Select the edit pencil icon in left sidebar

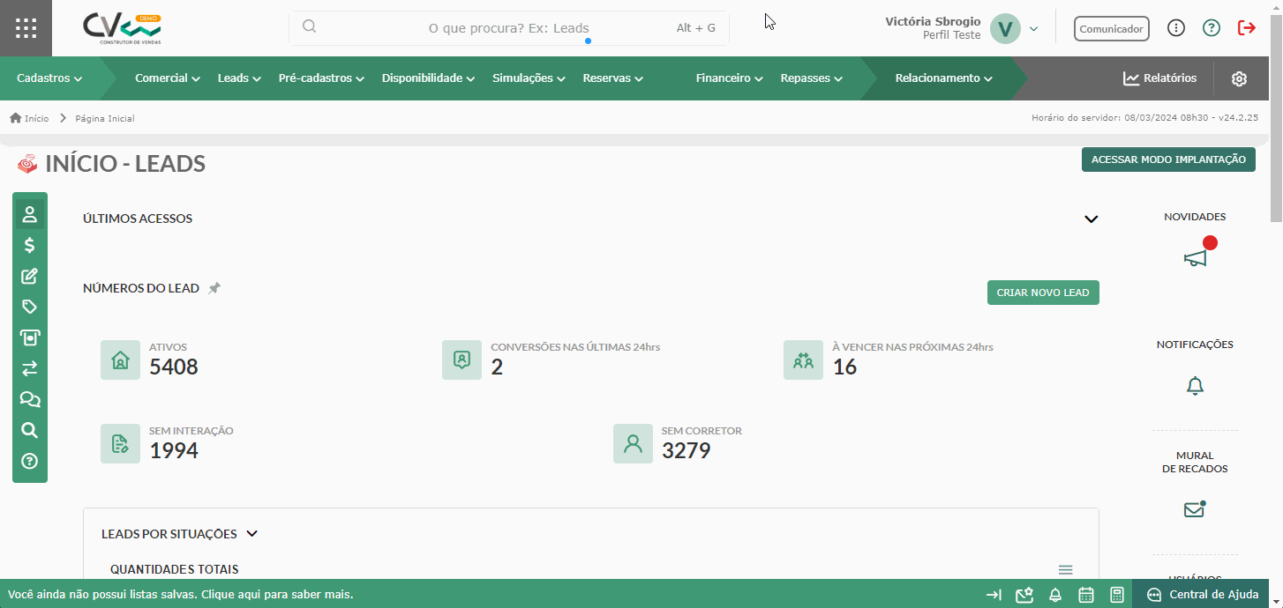pos(30,276)
